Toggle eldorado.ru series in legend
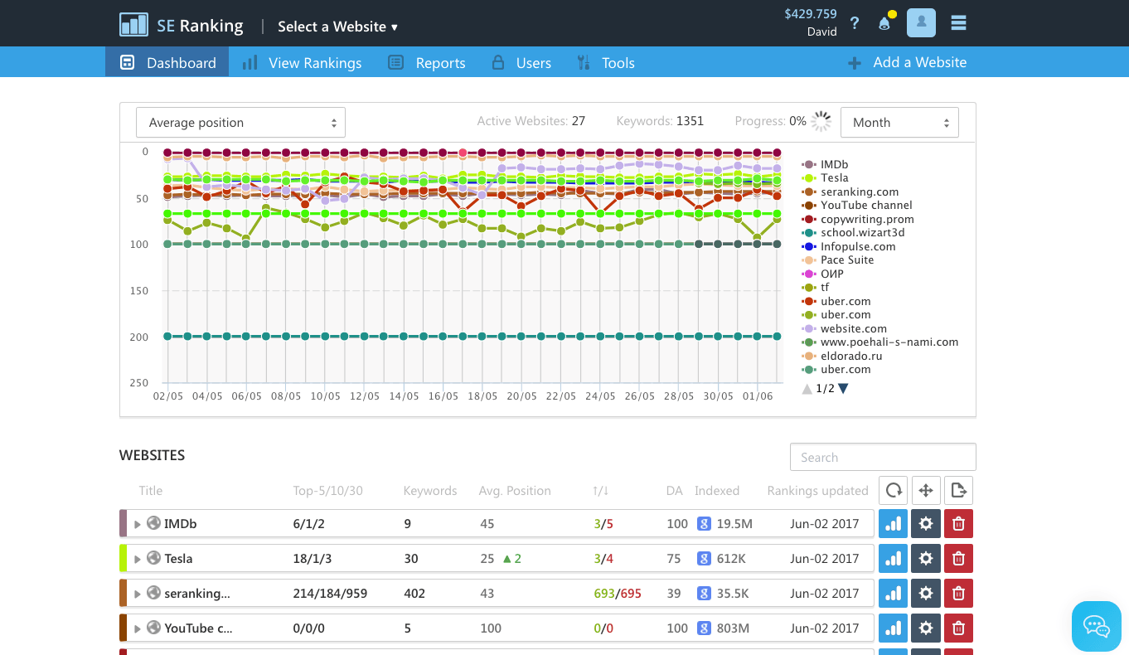This screenshot has width=1129, height=655. click(x=842, y=356)
